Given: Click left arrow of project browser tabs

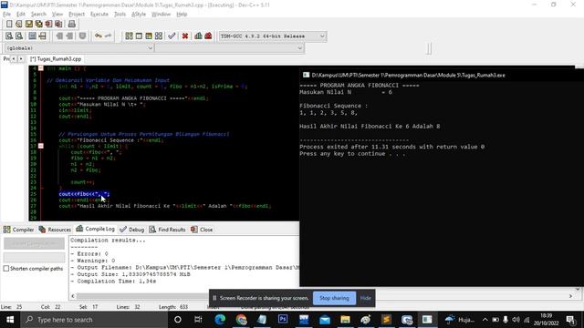Looking at the screenshot, I should pyautogui.click(x=14, y=58).
